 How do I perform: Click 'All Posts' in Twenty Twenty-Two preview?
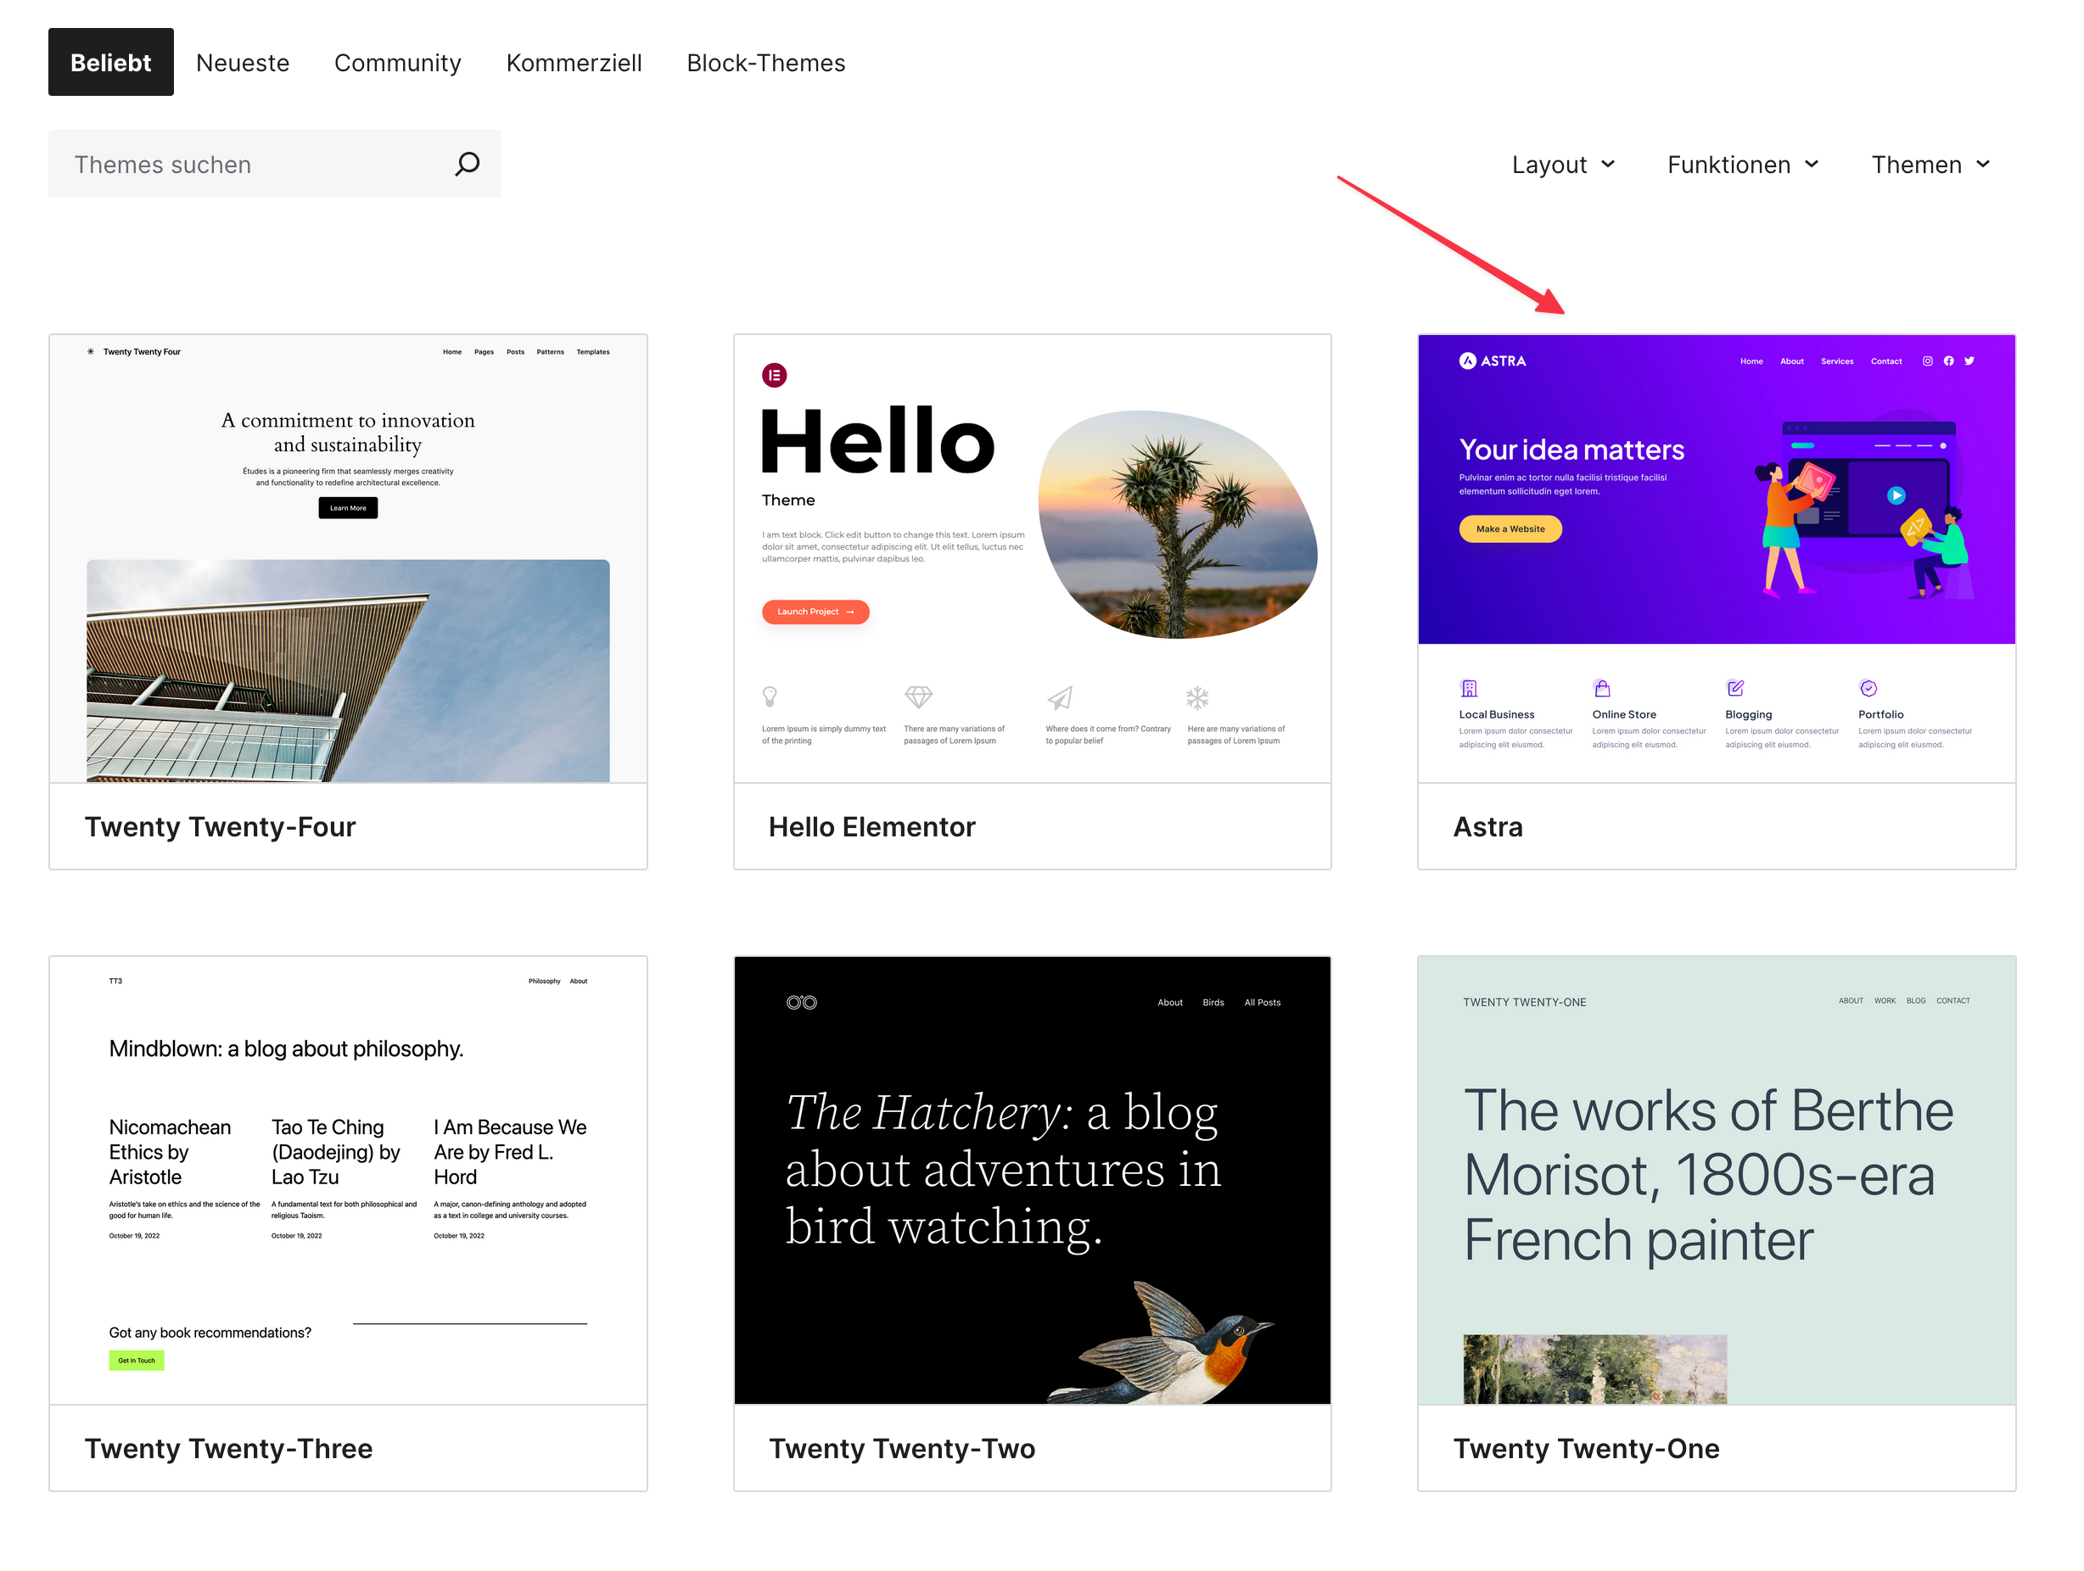(x=1262, y=1002)
